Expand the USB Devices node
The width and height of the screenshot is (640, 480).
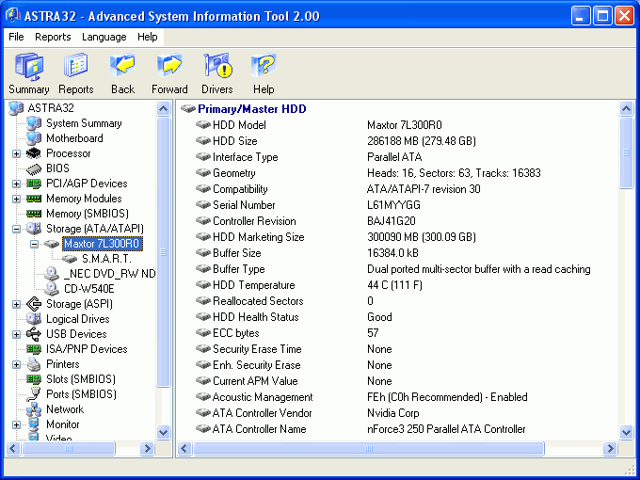16,335
